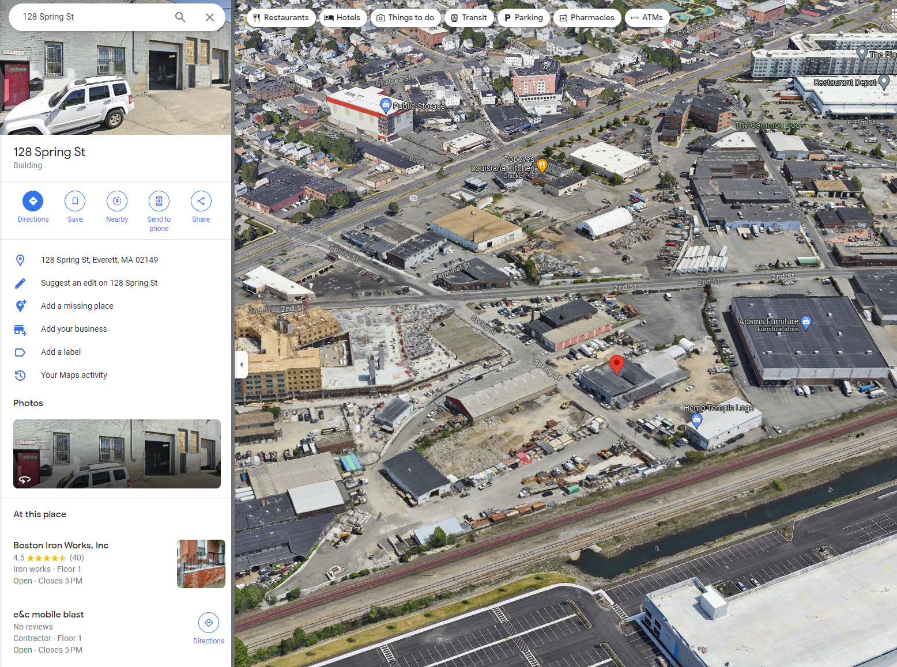Click the address location pin icon

(x=20, y=260)
